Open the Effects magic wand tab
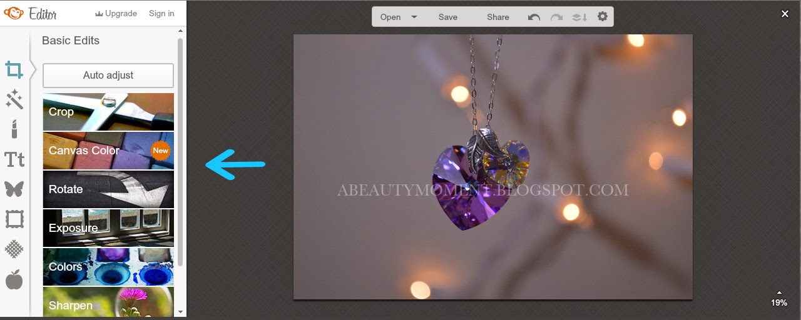The width and height of the screenshot is (801, 320). point(14,99)
